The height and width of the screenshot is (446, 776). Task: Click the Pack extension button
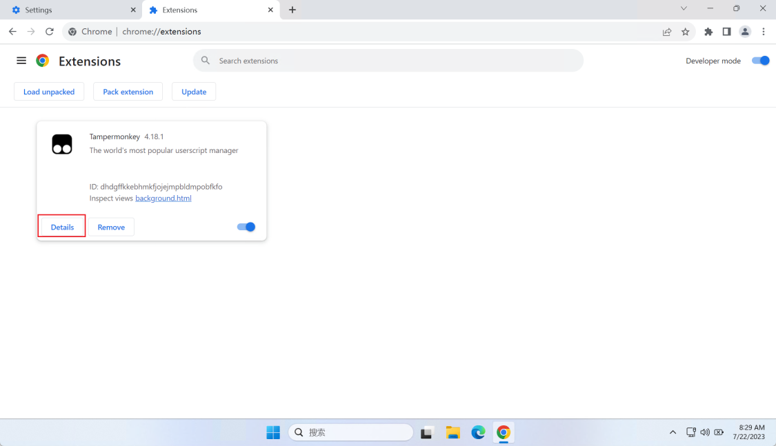pyautogui.click(x=128, y=92)
